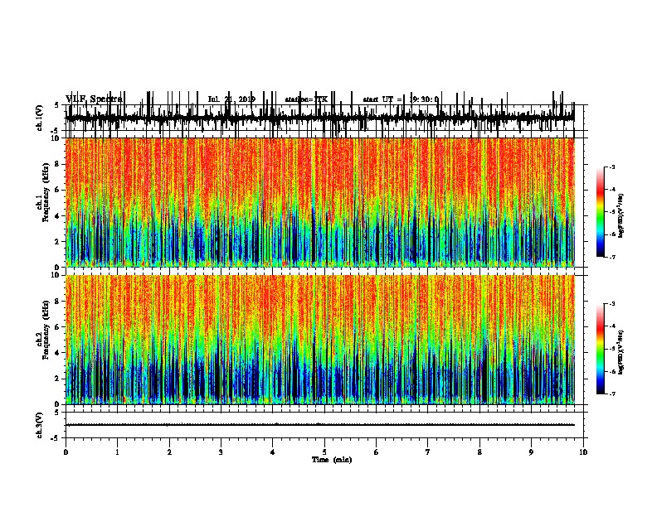Click the 'ch.3(V)' axis label

point(40,425)
